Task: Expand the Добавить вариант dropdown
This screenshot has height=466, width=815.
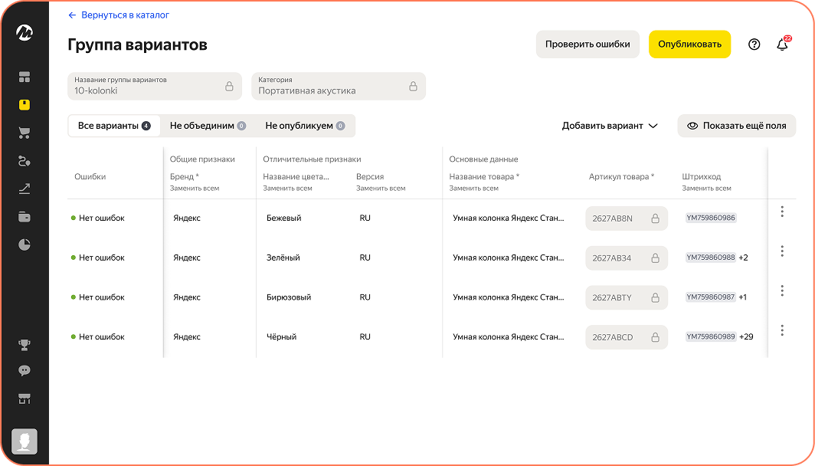Action: (x=610, y=126)
